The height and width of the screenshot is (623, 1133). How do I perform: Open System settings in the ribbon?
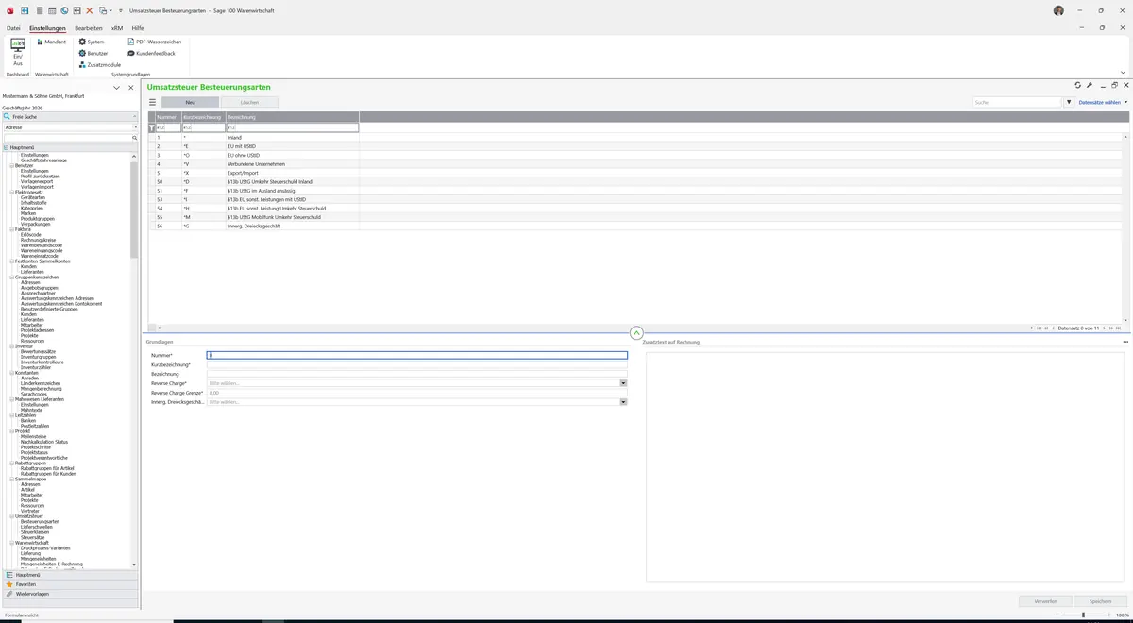92,42
